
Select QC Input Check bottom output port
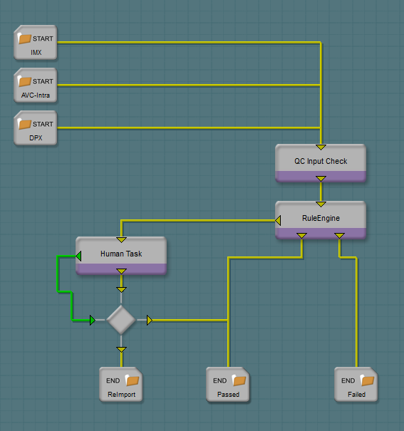[321, 179]
